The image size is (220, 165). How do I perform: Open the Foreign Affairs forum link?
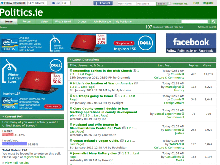pos(174,103)
